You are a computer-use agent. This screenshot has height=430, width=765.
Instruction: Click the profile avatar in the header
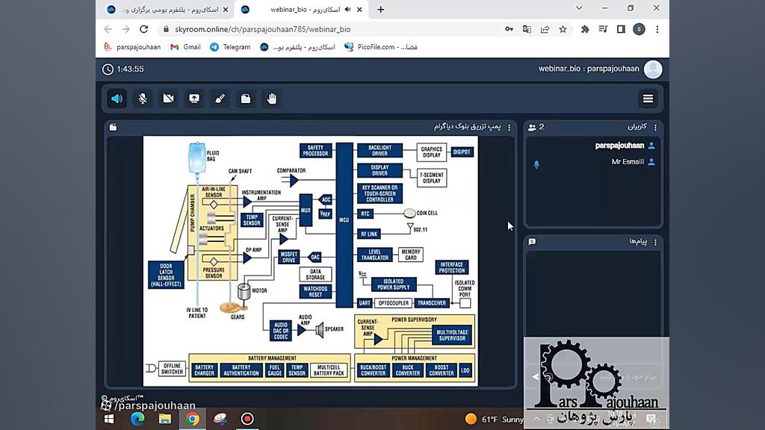[653, 69]
